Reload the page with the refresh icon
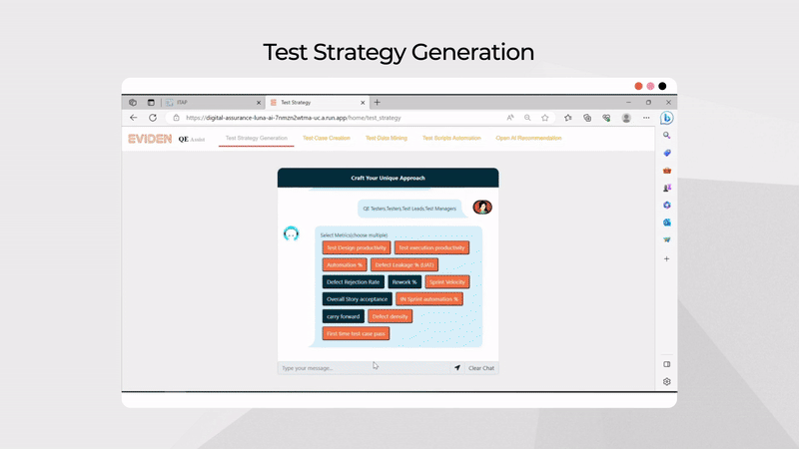 point(153,118)
